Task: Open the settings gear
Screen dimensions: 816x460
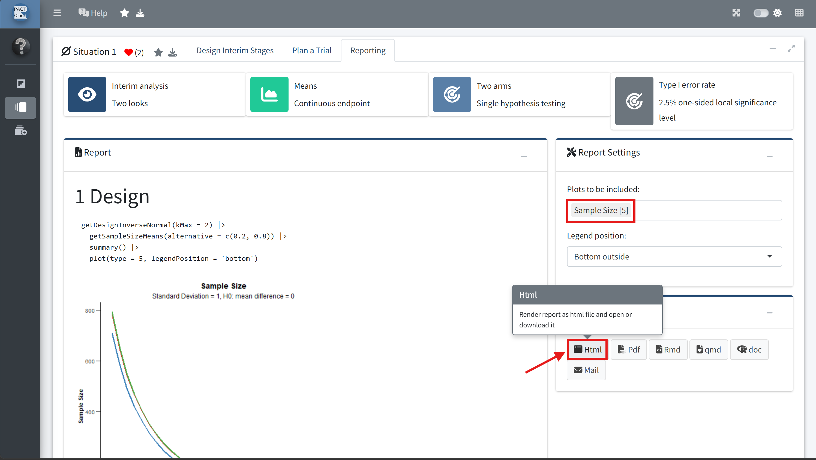Action: [777, 13]
